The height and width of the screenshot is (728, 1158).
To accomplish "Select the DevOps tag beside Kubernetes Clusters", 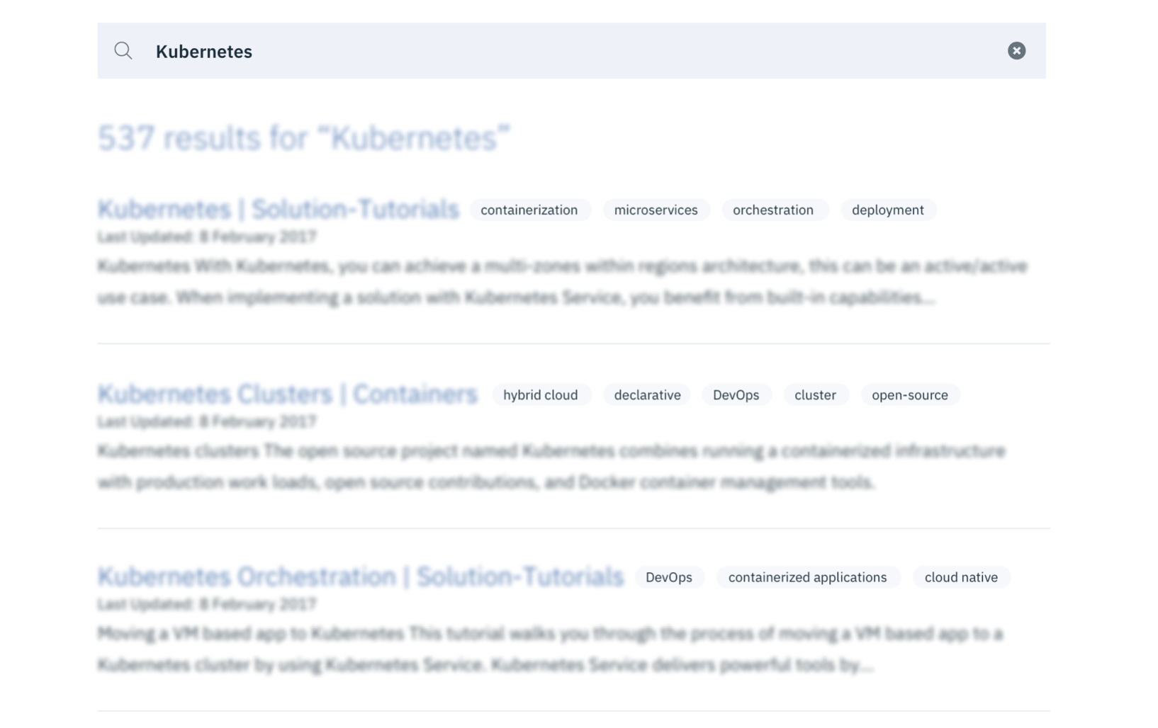I will tap(736, 395).
